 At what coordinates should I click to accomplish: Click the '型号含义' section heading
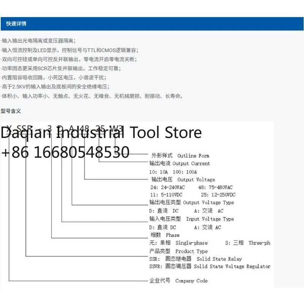tap(11, 111)
